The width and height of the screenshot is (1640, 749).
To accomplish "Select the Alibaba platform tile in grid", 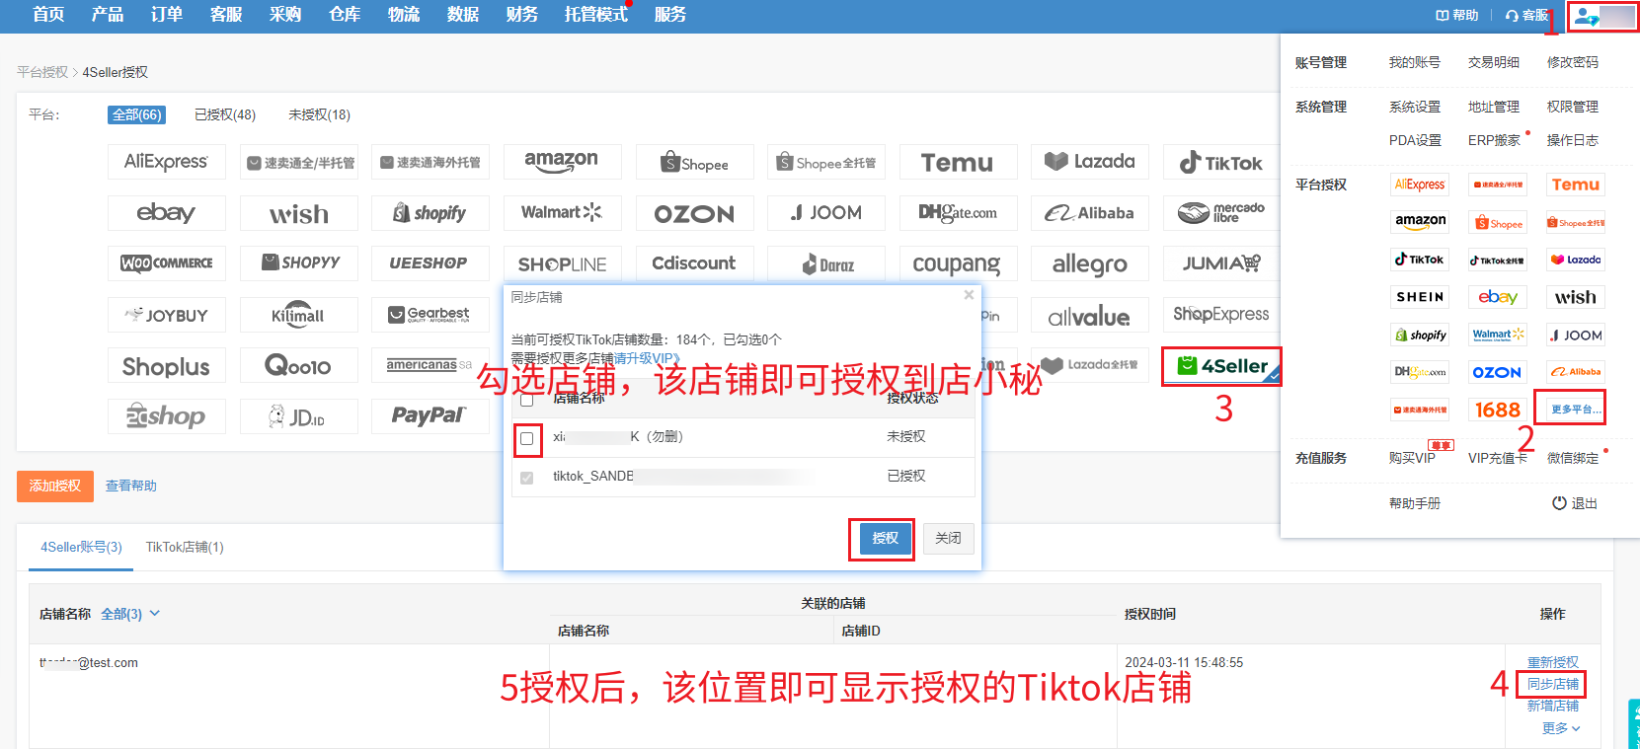I will pyautogui.click(x=1090, y=213).
